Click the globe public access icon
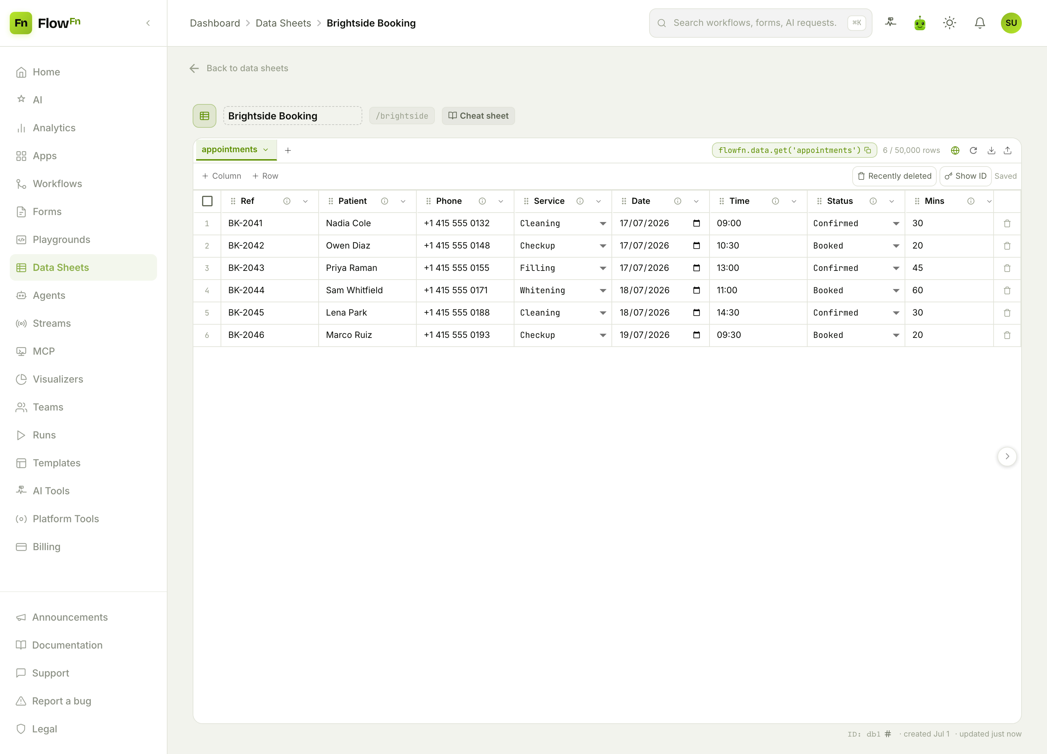Viewport: 1047px width, 754px height. click(955, 150)
